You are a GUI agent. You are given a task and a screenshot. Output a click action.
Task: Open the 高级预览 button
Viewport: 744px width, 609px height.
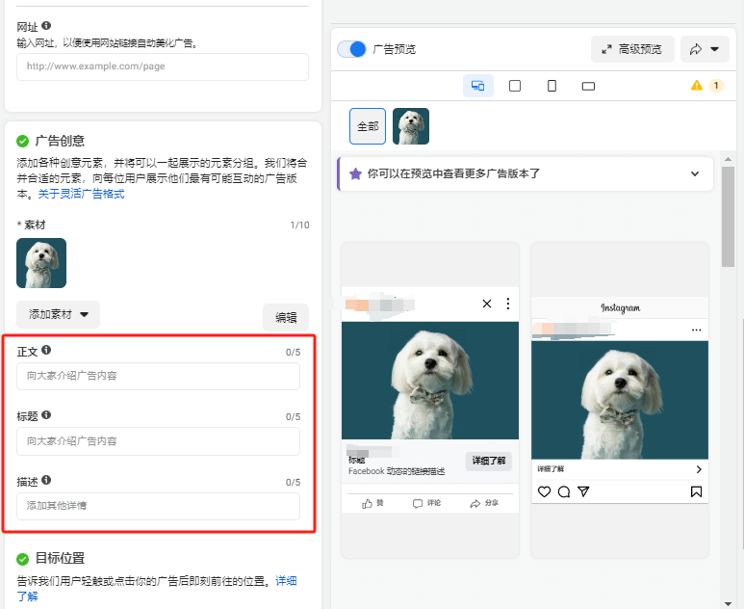pyautogui.click(x=632, y=49)
